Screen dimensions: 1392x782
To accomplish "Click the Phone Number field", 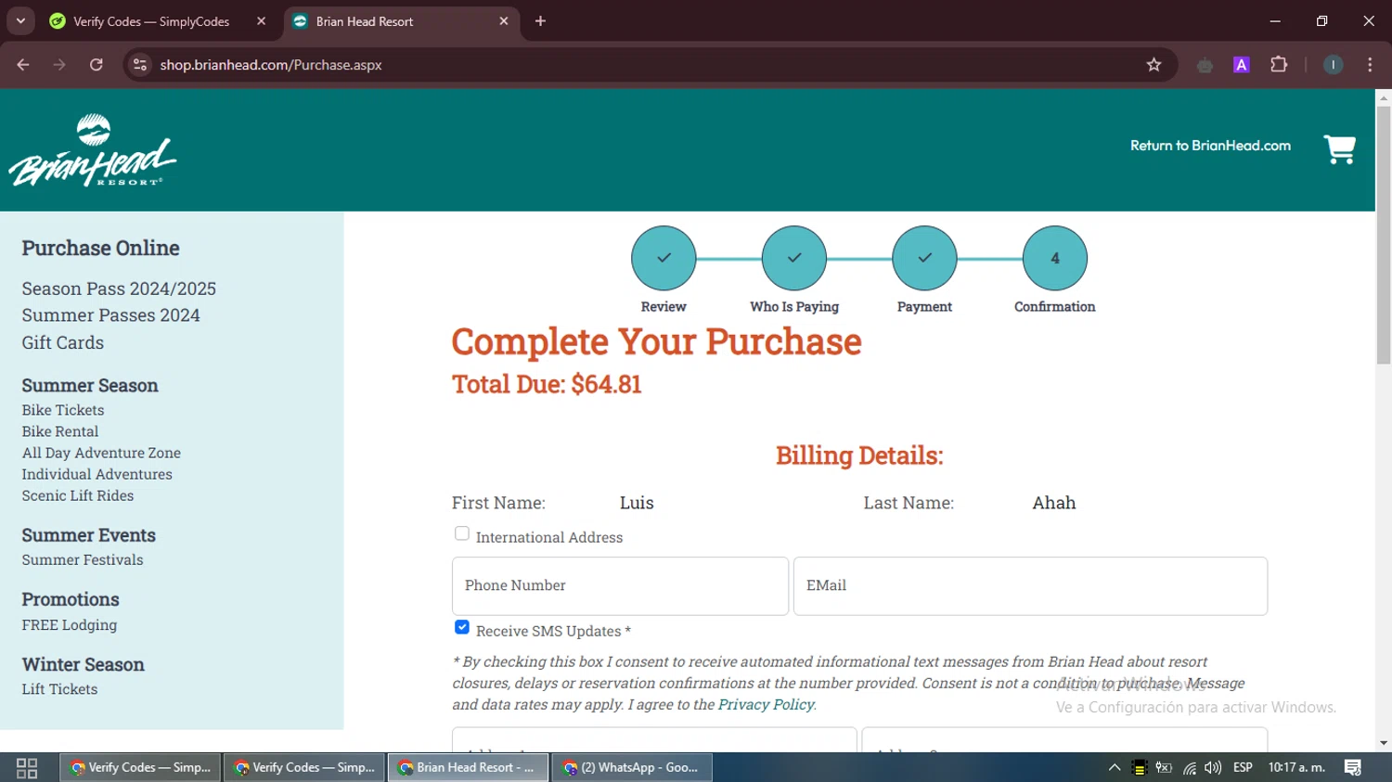I will (620, 585).
